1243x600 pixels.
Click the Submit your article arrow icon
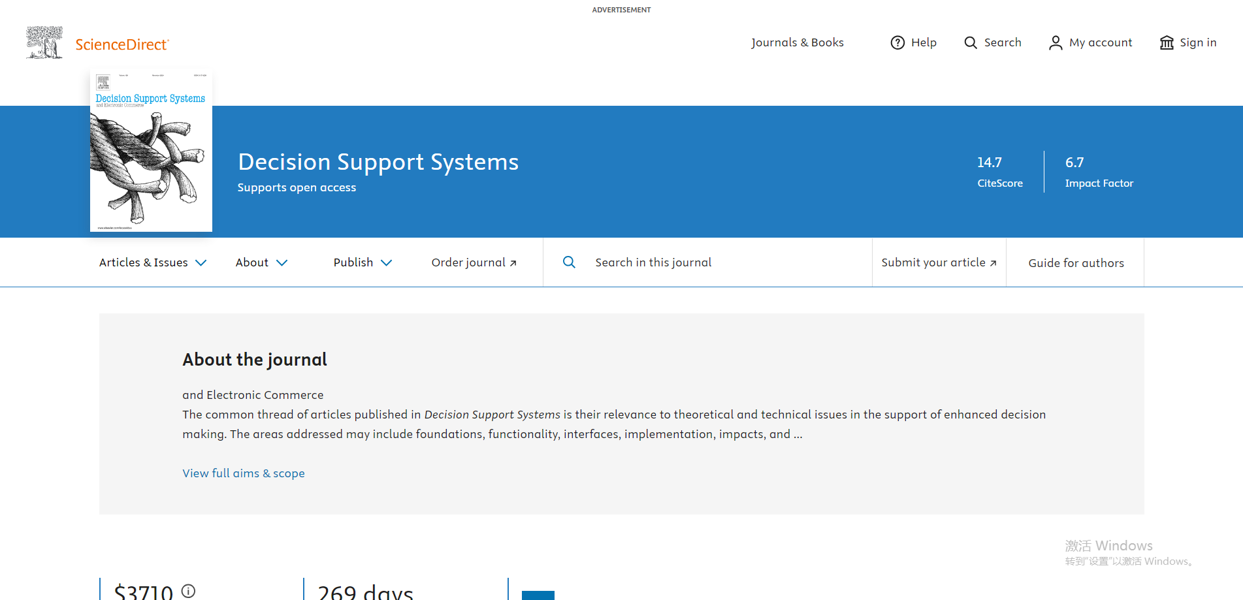tap(993, 263)
